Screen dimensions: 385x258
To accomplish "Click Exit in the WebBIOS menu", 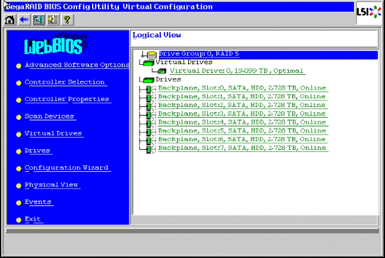I will point(33,219).
